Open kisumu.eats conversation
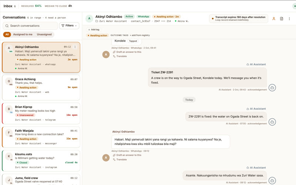Viewport: 296px width, 185px height. pos(41,161)
